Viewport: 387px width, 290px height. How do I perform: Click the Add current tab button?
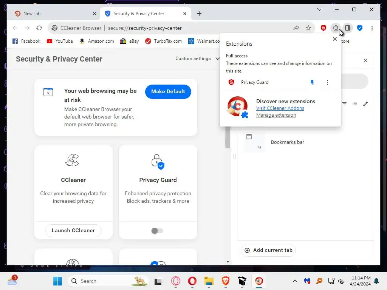pyautogui.click(x=268, y=250)
